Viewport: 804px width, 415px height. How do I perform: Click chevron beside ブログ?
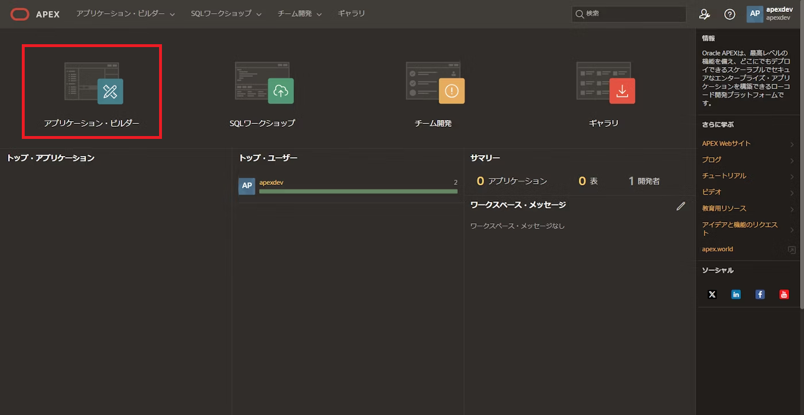point(792,160)
